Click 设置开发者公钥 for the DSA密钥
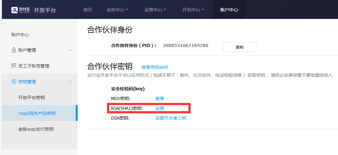 pos(171,118)
